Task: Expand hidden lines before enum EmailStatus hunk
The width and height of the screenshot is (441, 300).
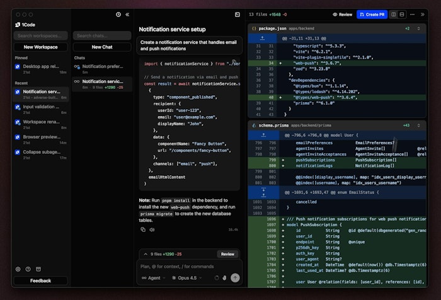Action: (x=263, y=192)
